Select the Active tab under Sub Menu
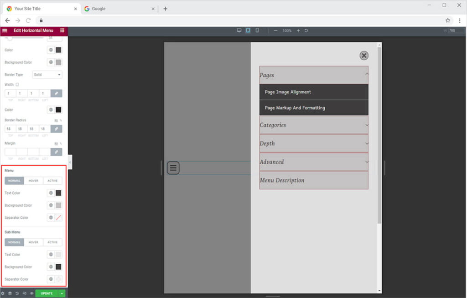Screen dimensions: 467x298 (x=52, y=242)
